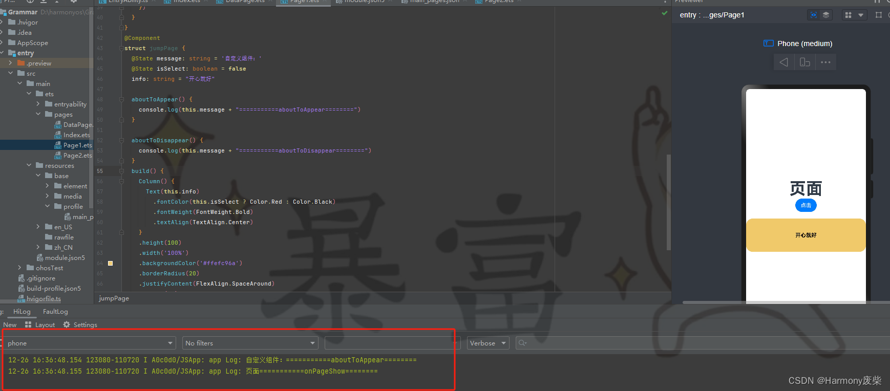Image resolution: width=890 pixels, height=391 pixels.
Task: Collapse the src folder chevron
Action: 11,73
